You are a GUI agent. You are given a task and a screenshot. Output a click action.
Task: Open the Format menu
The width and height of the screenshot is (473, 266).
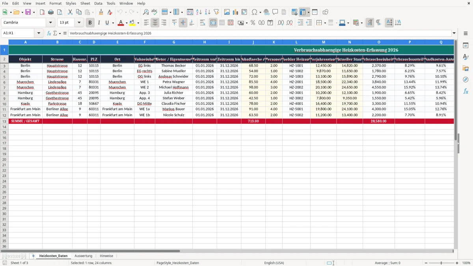[x=55, y=3]
